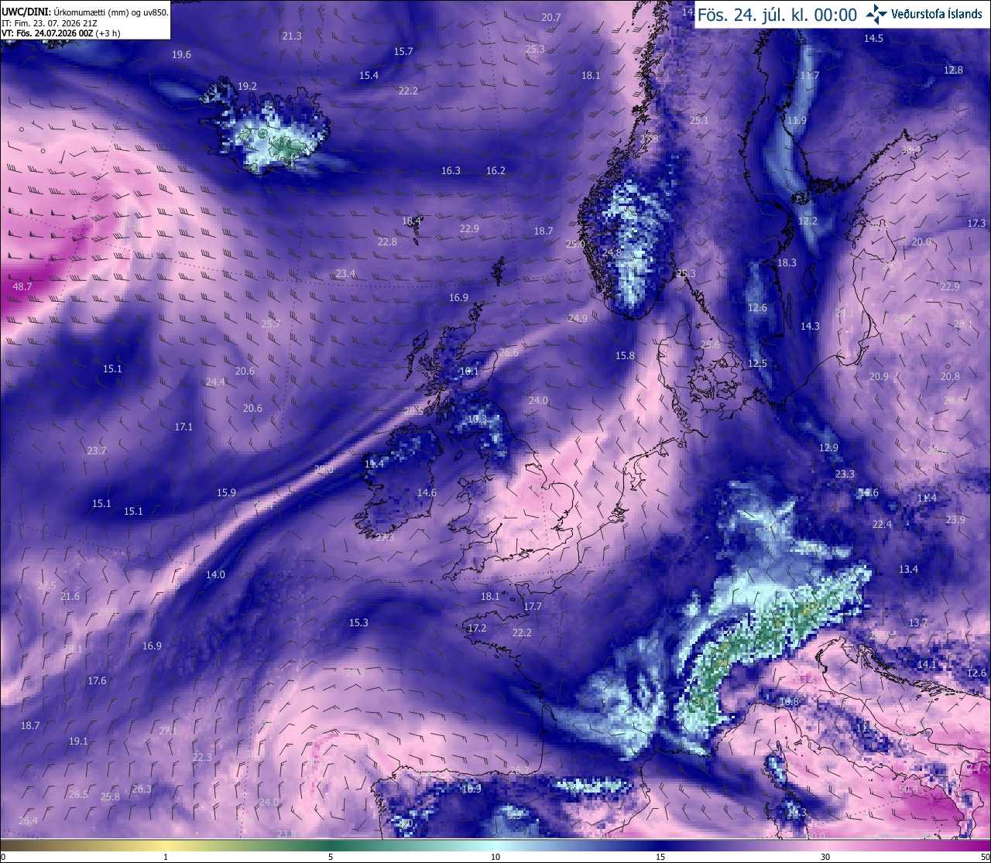Click the 26.6 value near Scotland

509,353
